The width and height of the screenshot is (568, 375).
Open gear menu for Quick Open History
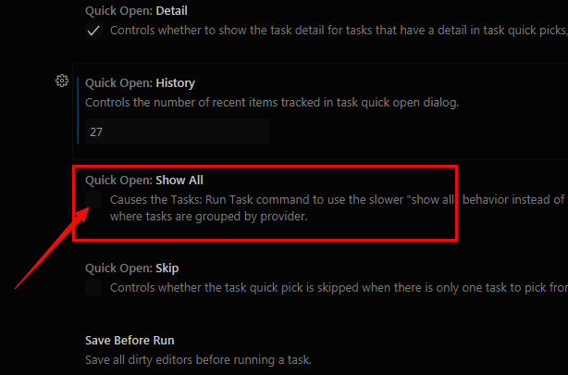click(x=62, y=81)
